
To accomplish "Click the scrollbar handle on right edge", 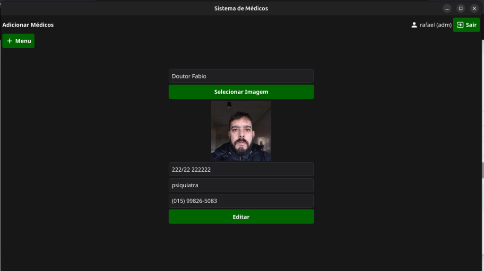I will tap(483, 170).
